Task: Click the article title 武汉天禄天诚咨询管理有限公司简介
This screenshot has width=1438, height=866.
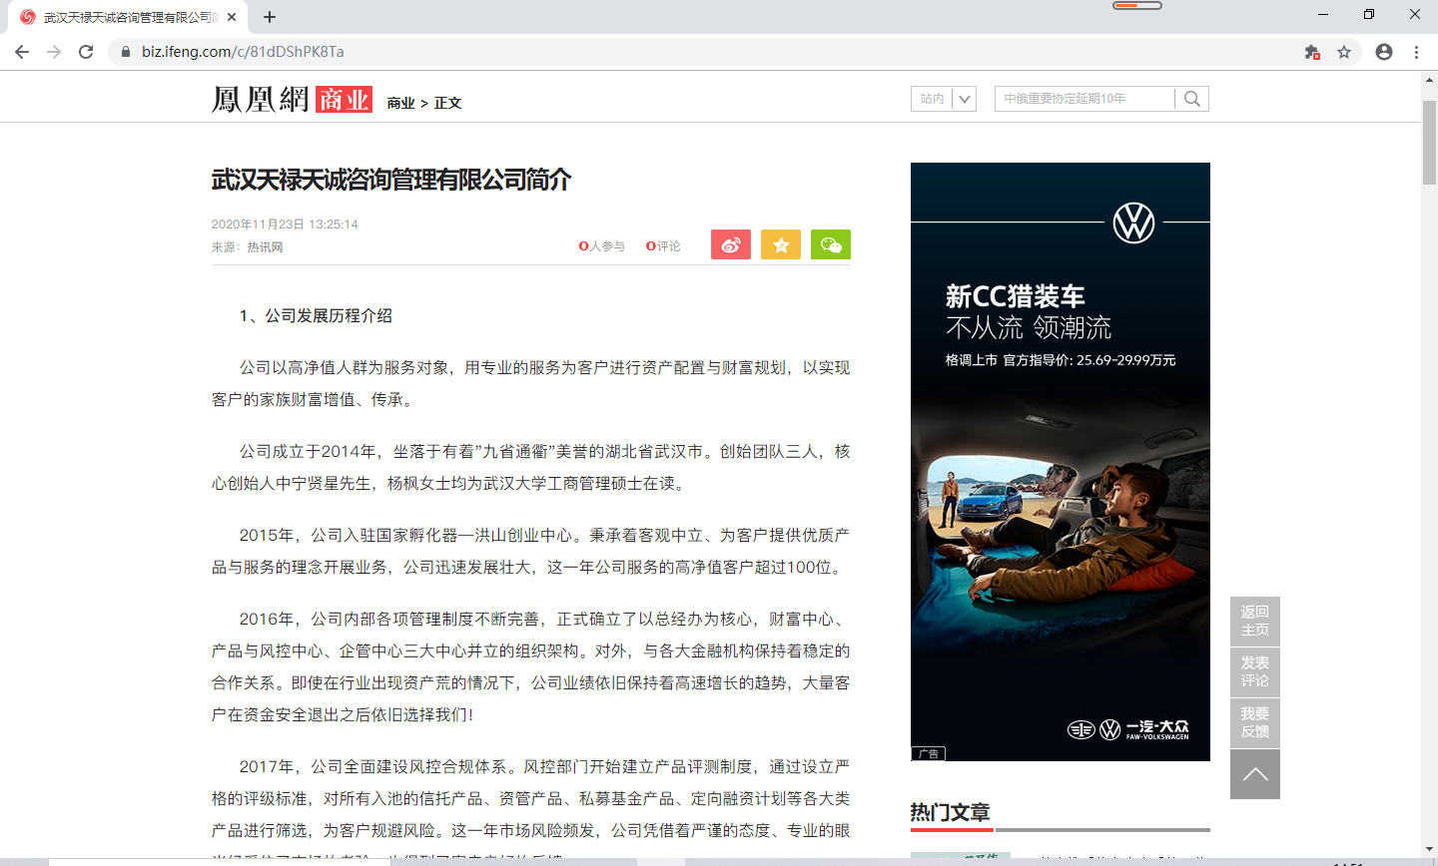Action: point(391,180)
